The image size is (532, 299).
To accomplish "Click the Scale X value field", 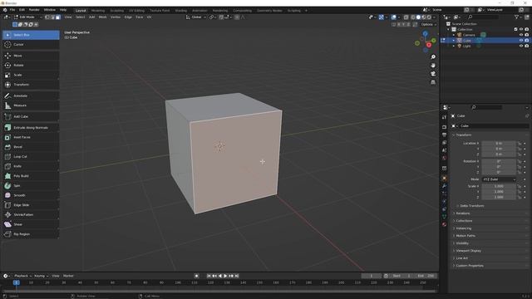I will (499, 186).
